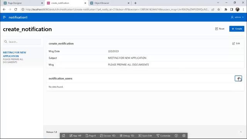Screen dimensions: 247x139
Task: Click Debug in developer toolbar
Action: point(127,136)
